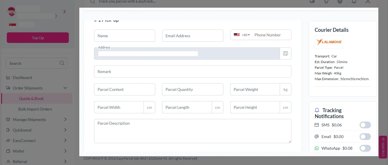Expand the Manage Shipments submenu
This screenshot has width=388, height=165.
[65, 120]
